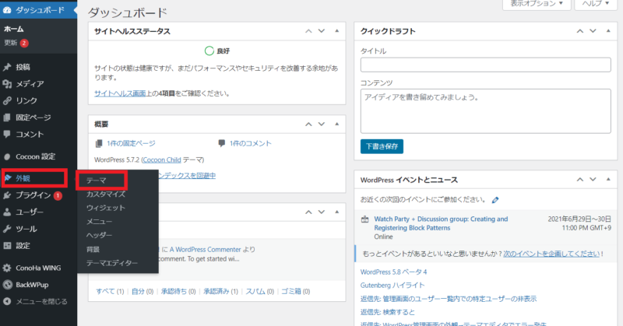The width and height of the screenshot is (623, 326).
Task: Click the red badge 2 next to 更新
Action: (x=24, y=43)
